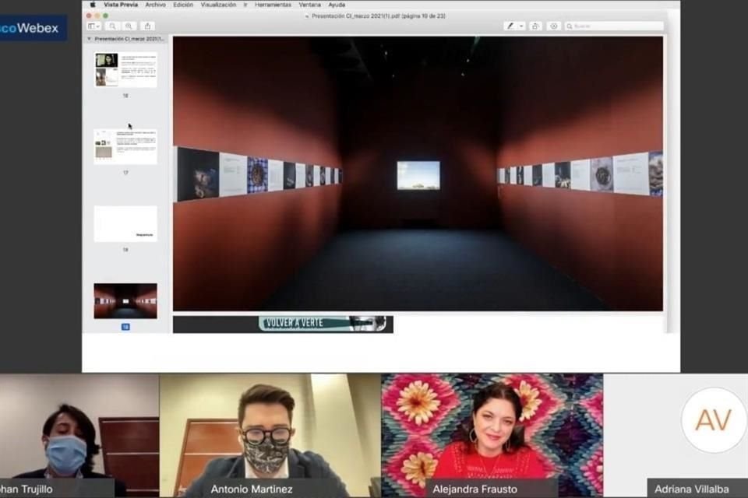748x498 pixels.
Task: Click the rotate page icon
Action: [x=536, y=26]
